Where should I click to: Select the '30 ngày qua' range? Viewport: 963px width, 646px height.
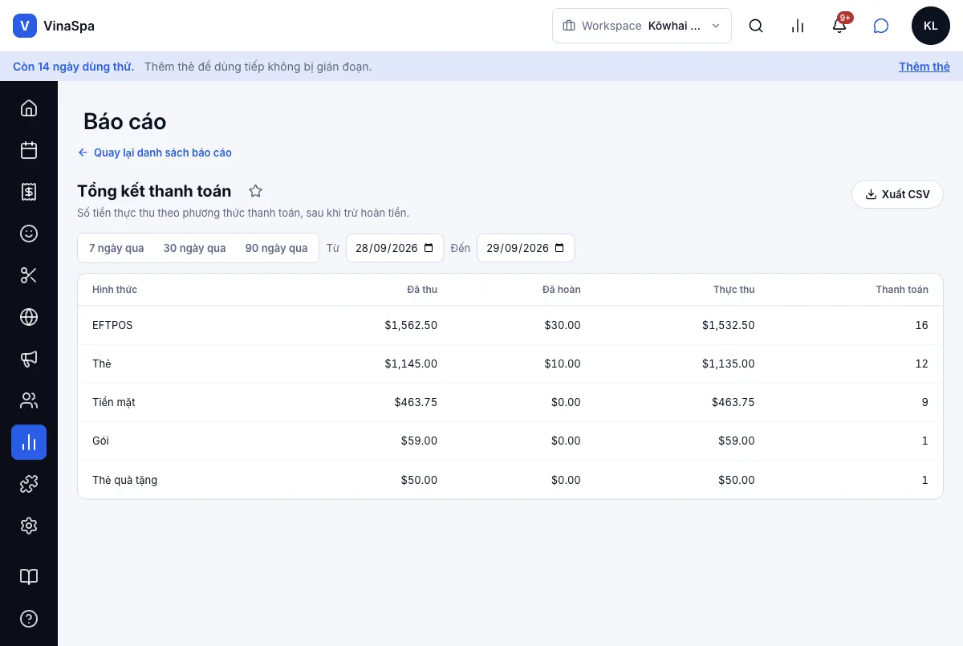pyautogui.click(x=195, y=248)
